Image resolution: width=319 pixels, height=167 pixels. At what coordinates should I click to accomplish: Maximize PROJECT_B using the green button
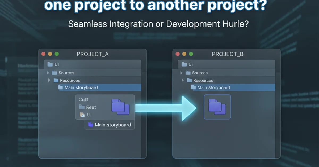191,54
